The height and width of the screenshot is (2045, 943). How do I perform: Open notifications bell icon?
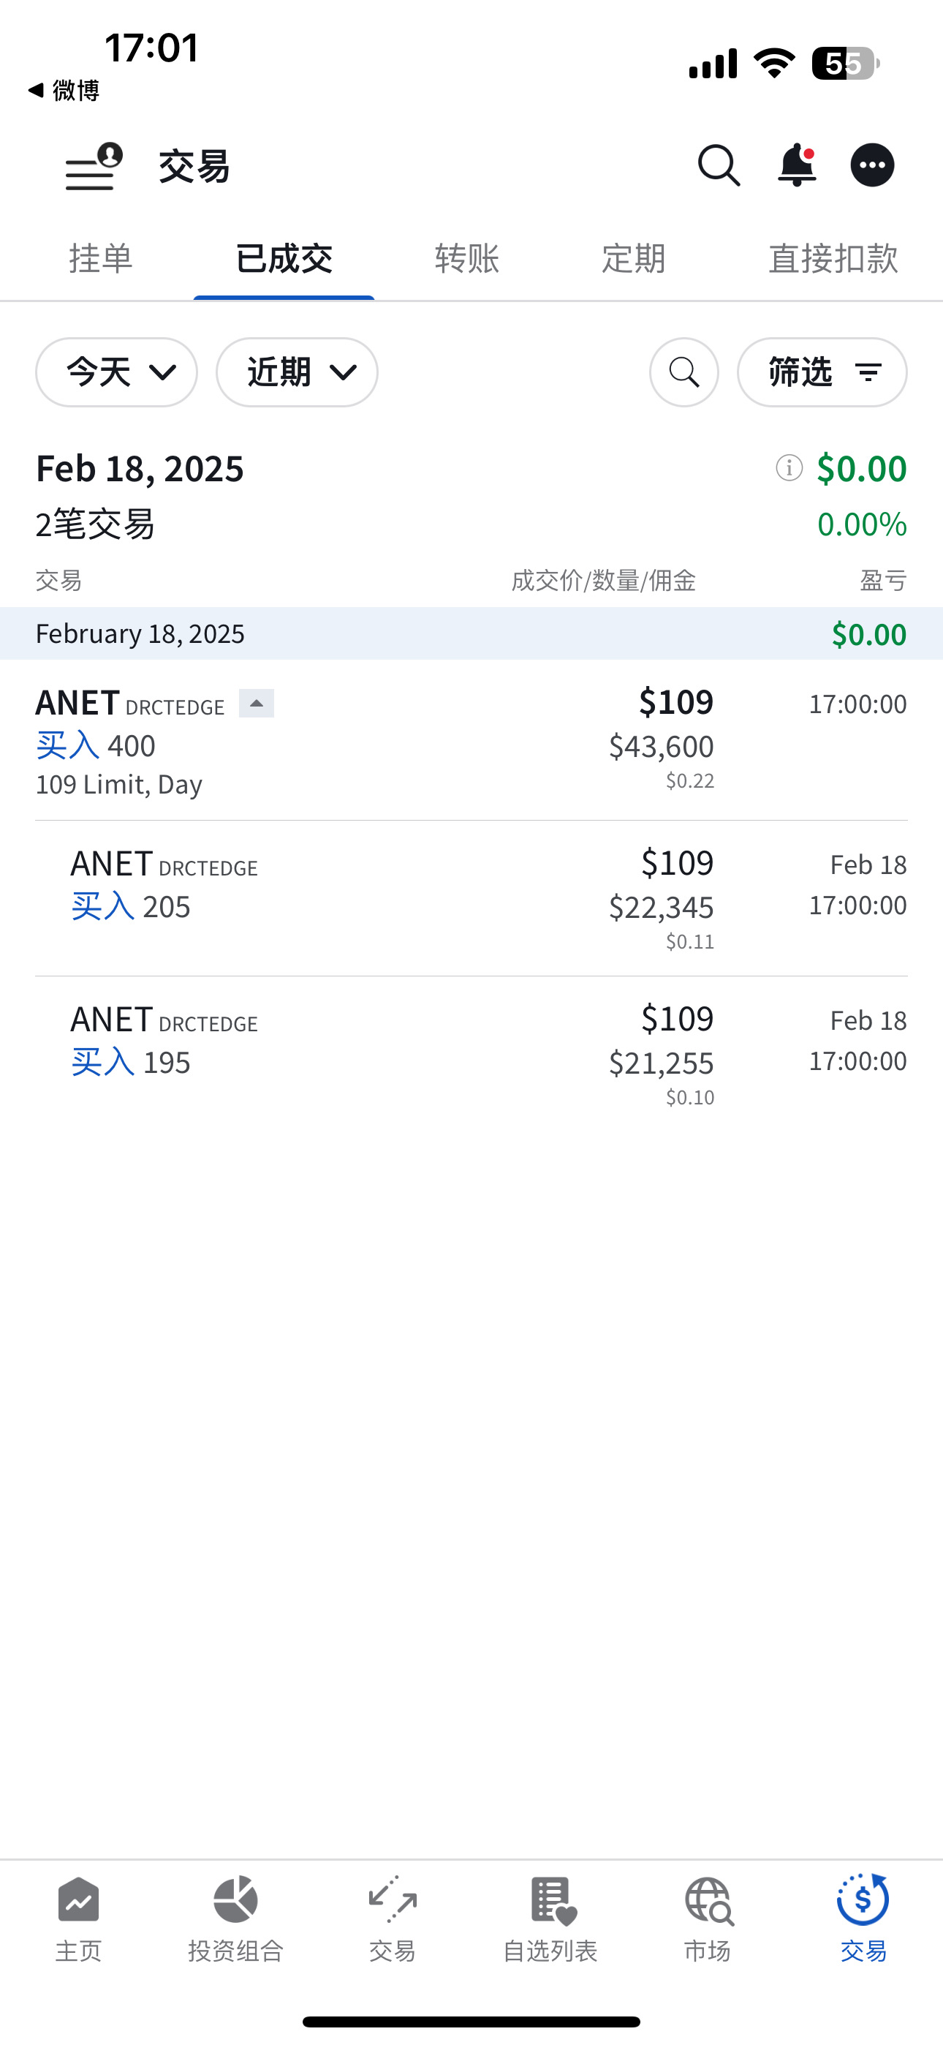pyautogui.click(x=796, y=166)
